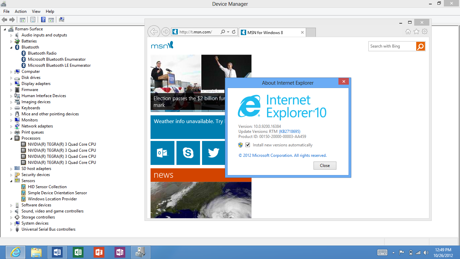Select Windows Location Provider

click(52, 199)
